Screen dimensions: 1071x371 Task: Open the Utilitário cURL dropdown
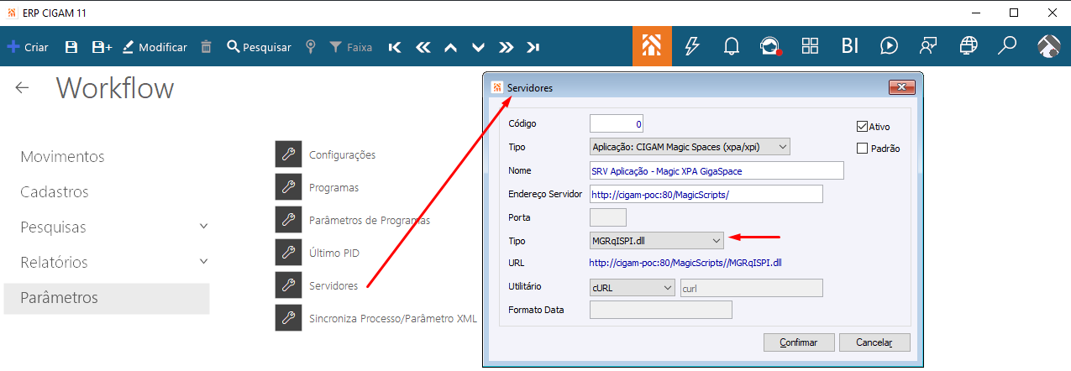click(633, 288)
